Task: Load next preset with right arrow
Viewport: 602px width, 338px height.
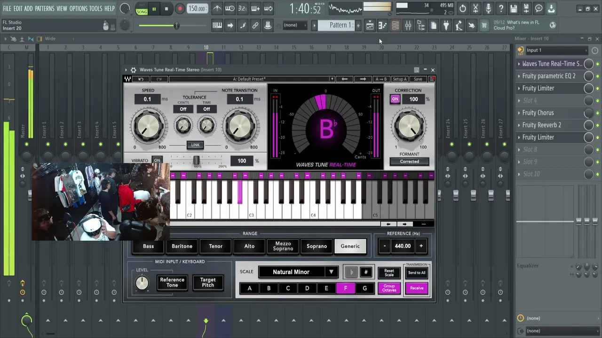Action: click(x=363, y=79)
